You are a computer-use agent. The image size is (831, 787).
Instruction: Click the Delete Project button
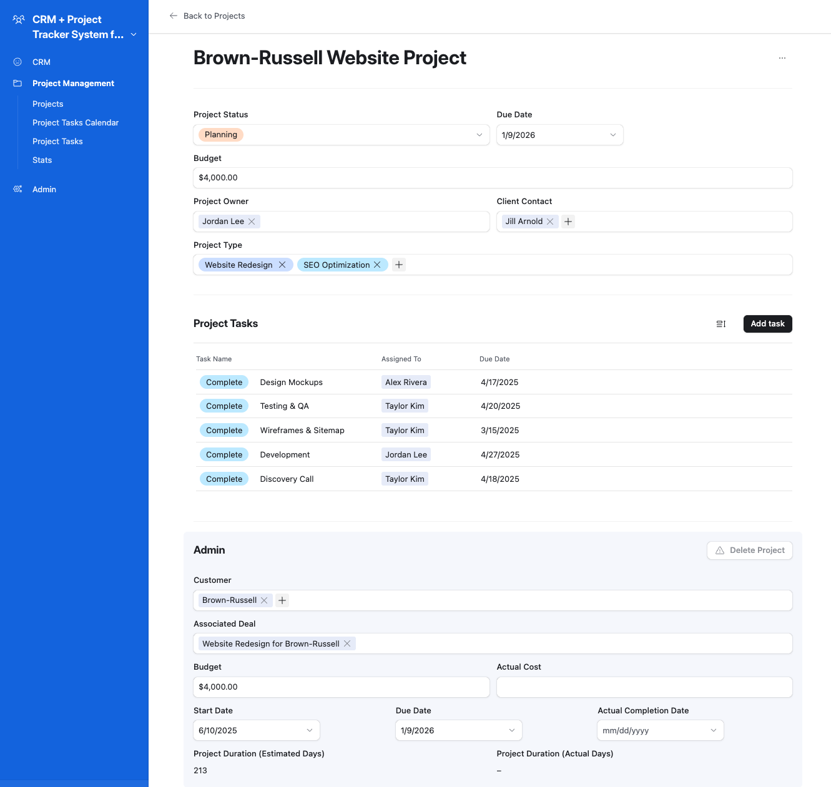point(749,550)
